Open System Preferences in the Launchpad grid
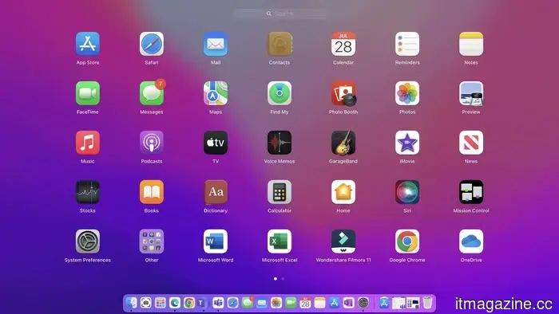The image size is (559, 314). click(x=88, y=241)
